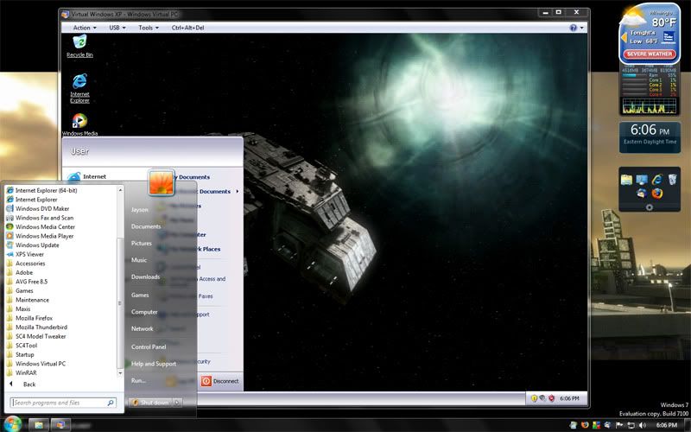Open USB dropdown menu
Screen dimensions: 691x432
click(117, 28)
